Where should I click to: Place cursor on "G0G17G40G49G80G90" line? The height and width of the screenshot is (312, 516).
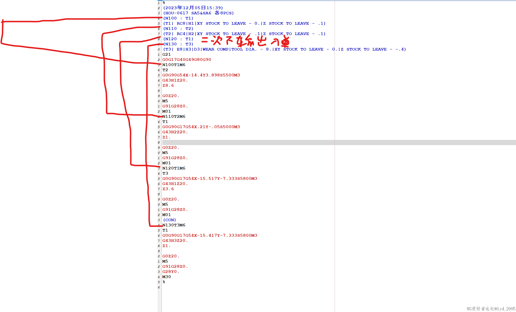[187, 59]
